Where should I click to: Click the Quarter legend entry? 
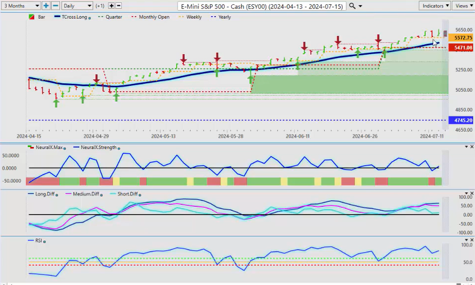click(113, 17)
